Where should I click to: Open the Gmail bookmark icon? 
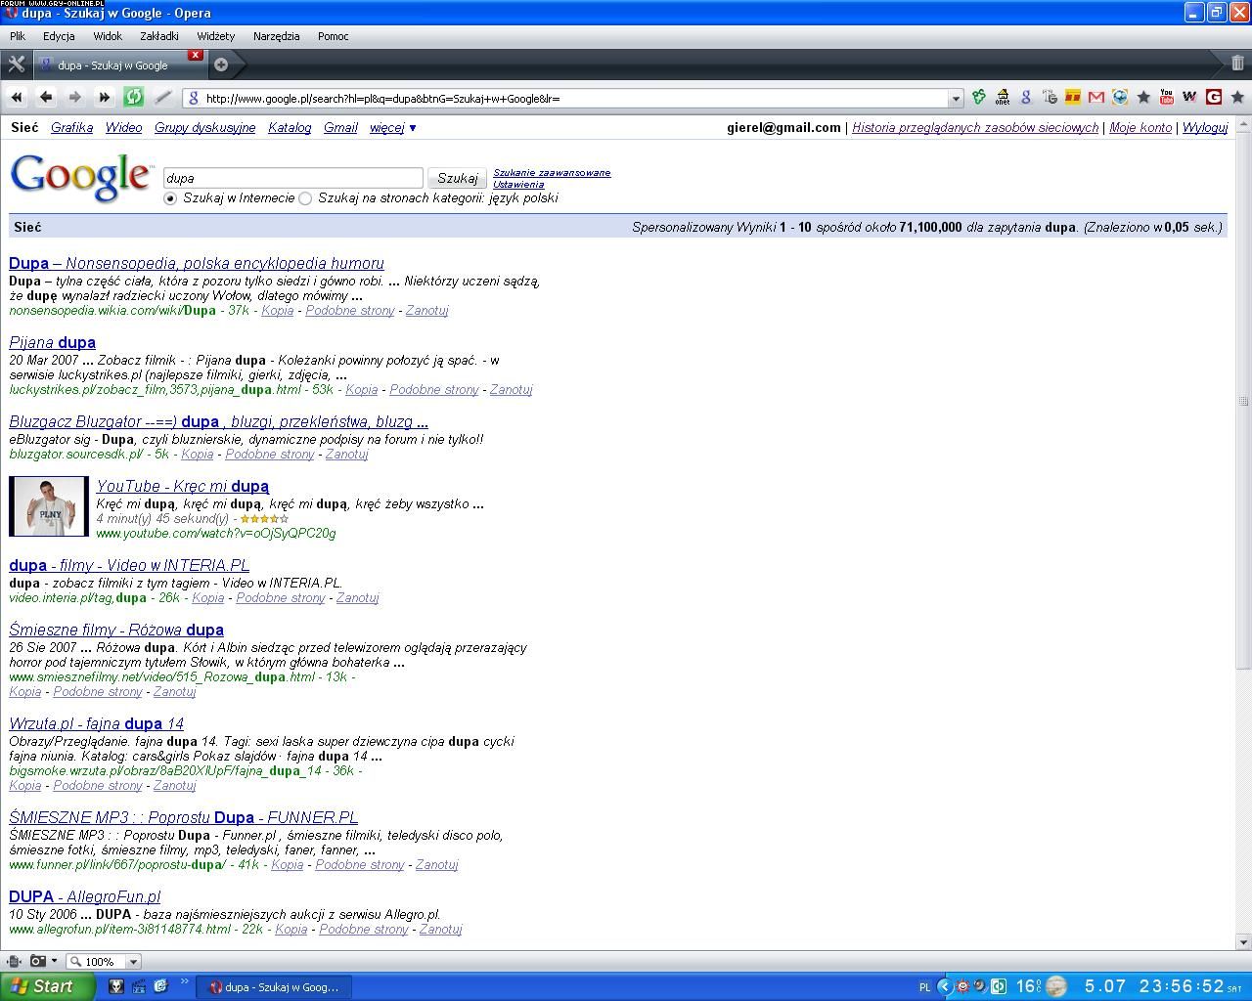pos(1095,97)
